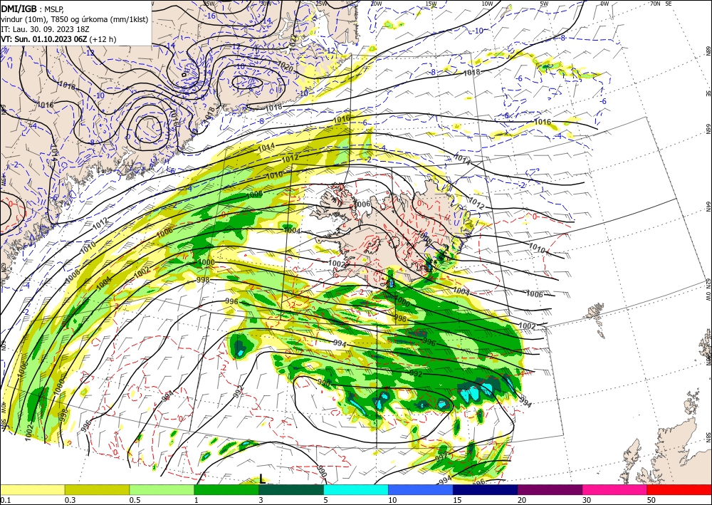Screen dimensions: 712x505
Task: Click the '5W' longitude label at top
Action: (x=544, y=4)
